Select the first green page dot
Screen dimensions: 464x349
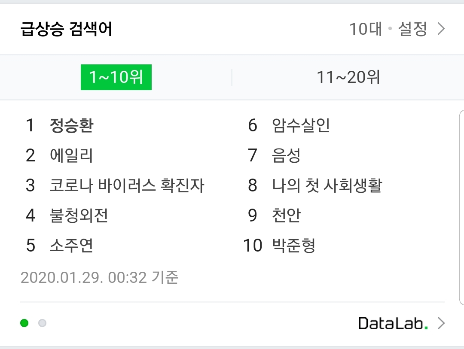pyautogui.click(x=24, y=323)
